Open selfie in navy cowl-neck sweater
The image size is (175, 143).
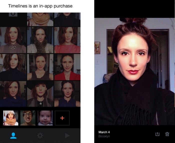click(x=13, y=94)
